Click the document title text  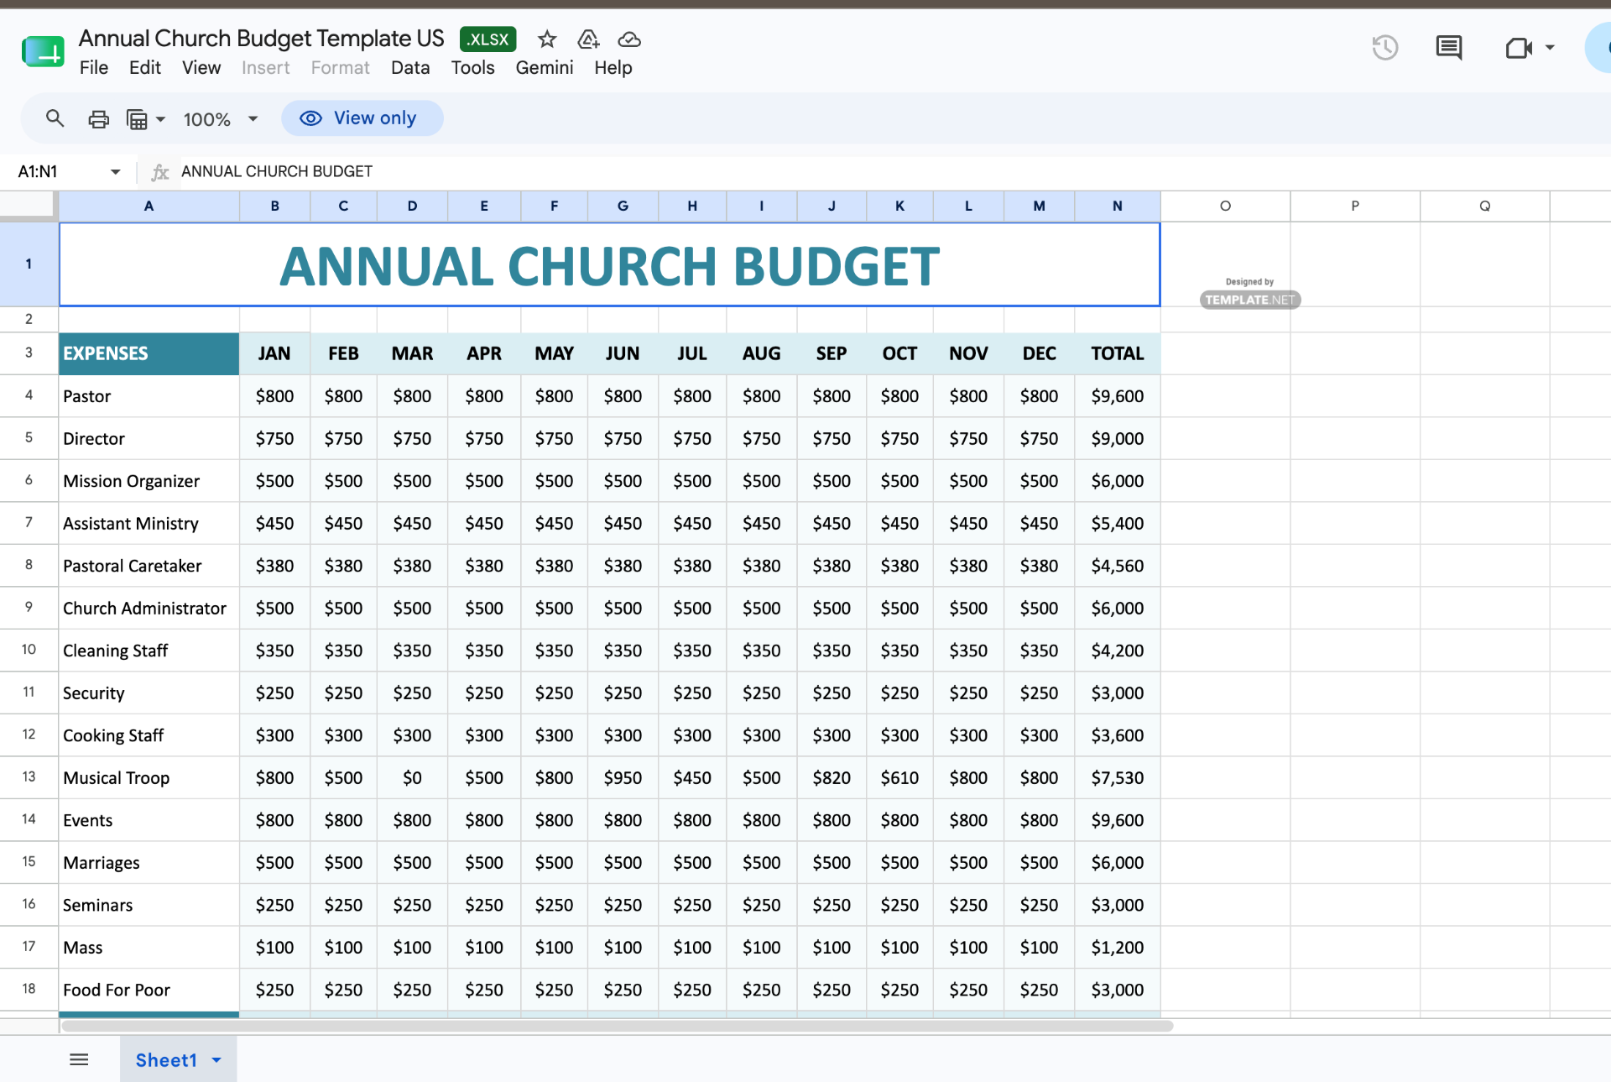261,39
